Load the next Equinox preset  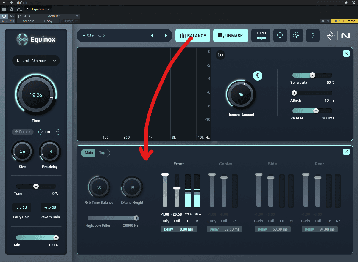coord(166,36)
